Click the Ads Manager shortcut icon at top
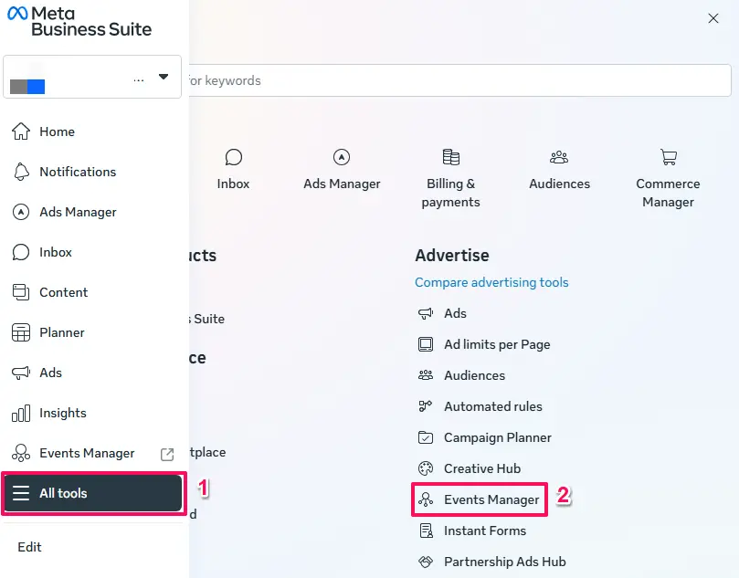 tap(342, 157)
